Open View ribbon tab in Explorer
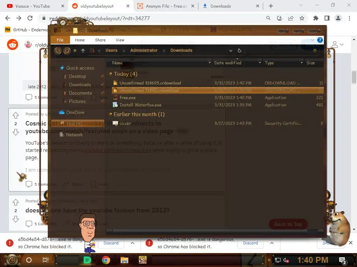 click(120, 40)
